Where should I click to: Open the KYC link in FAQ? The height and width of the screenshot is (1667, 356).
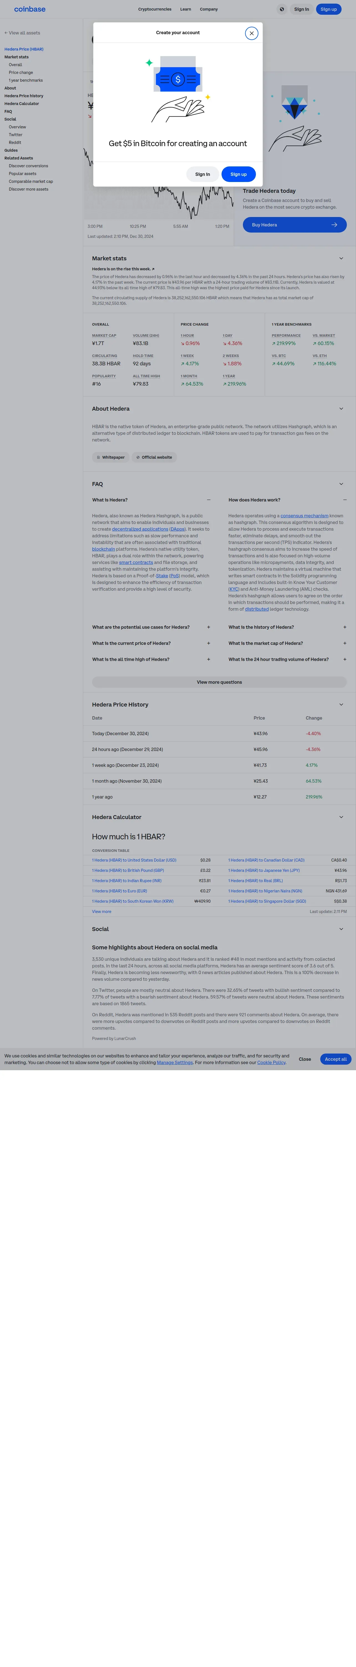coord(234,589)
